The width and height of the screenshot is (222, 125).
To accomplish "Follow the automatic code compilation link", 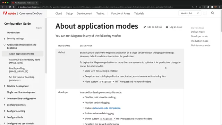I will pos(106,108).
